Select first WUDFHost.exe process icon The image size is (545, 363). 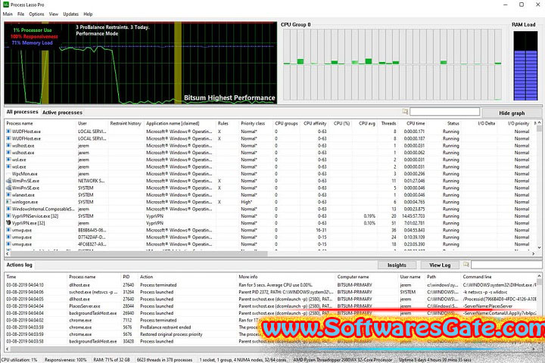[8, 132]
